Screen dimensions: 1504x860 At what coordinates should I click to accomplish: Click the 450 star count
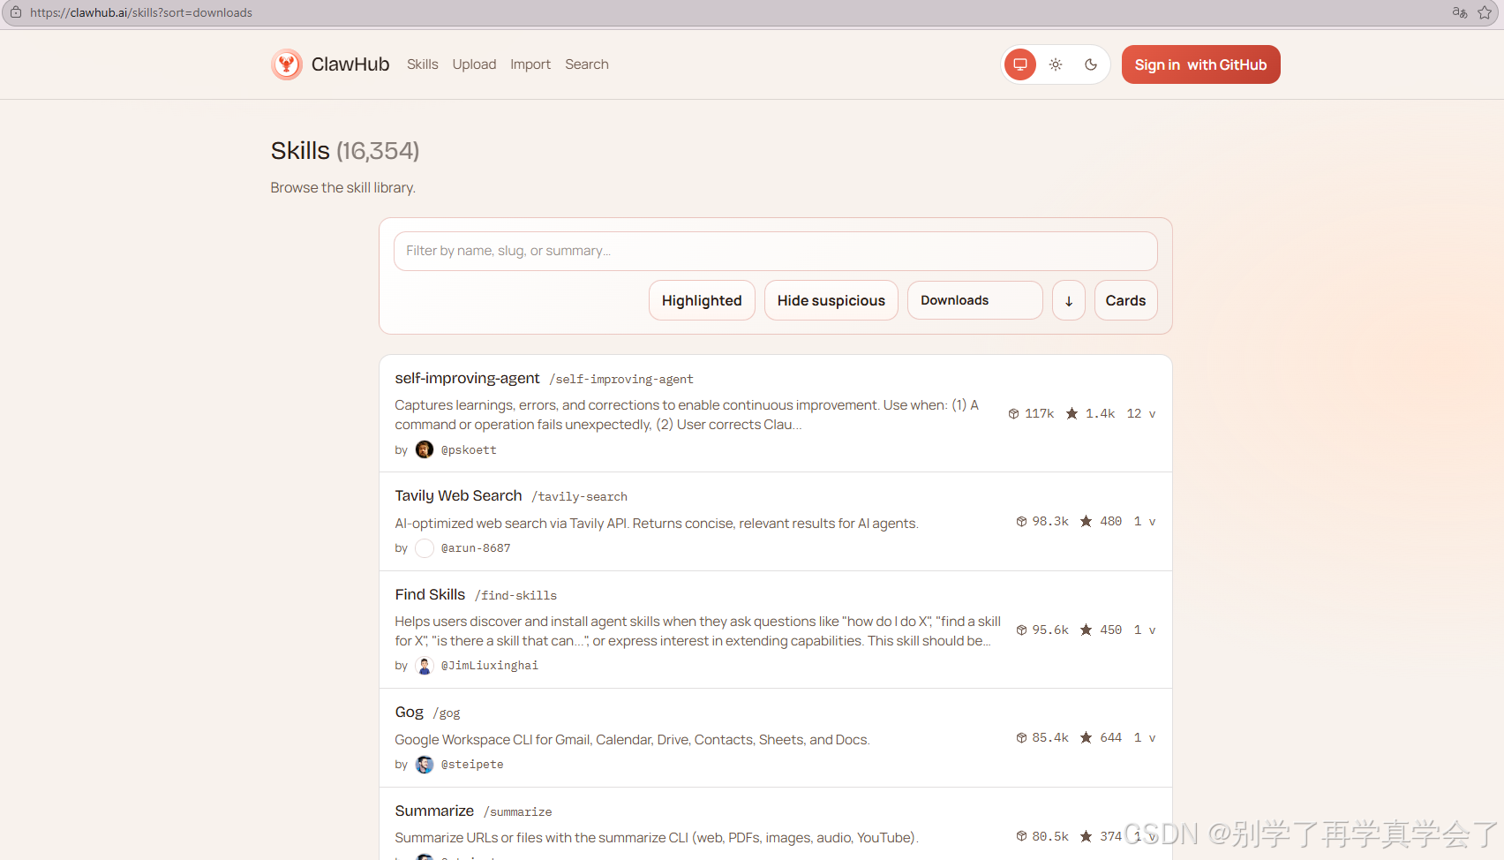(1110, 630)
